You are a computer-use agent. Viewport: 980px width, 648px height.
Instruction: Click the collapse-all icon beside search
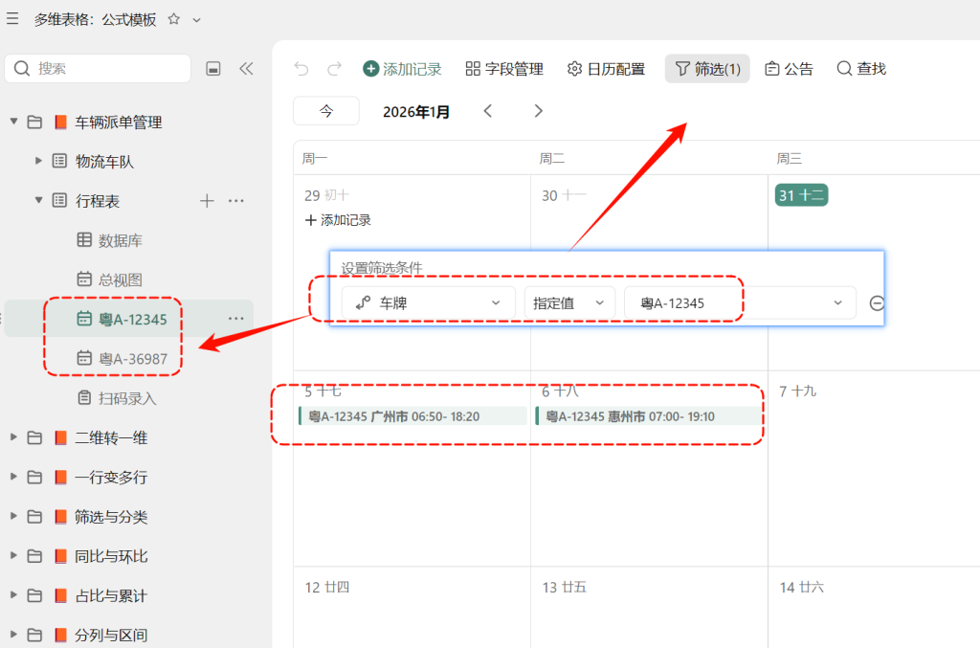[213, 69]
